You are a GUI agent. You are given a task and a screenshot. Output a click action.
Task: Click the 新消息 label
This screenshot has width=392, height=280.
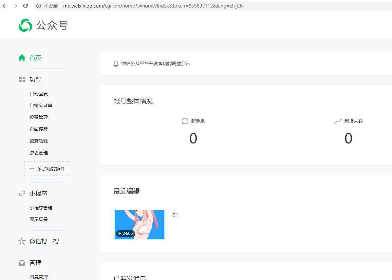[198, 121]
